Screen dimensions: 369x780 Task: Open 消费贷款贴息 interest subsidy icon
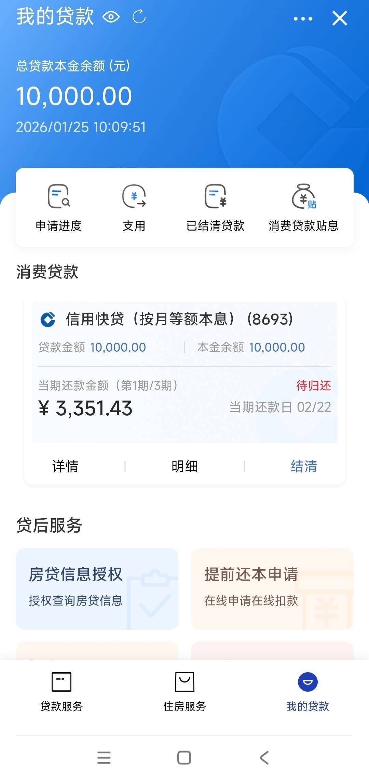coord(303,208)
